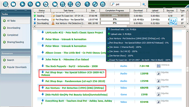Open Sharing/Seeding in the sidebar
189x107 pixels.
pyautogui.click(x=15, y=42)
